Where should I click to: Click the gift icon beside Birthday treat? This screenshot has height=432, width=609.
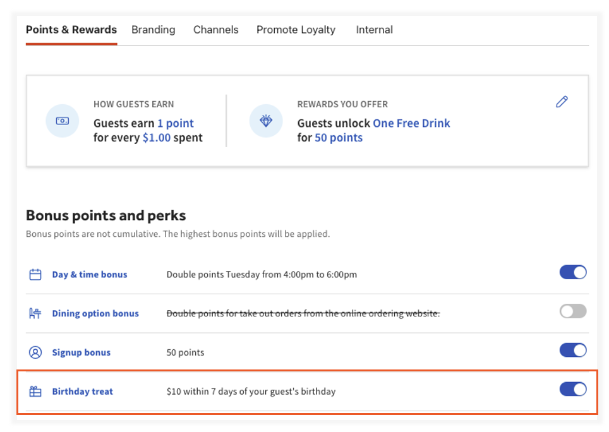[34, 391]
